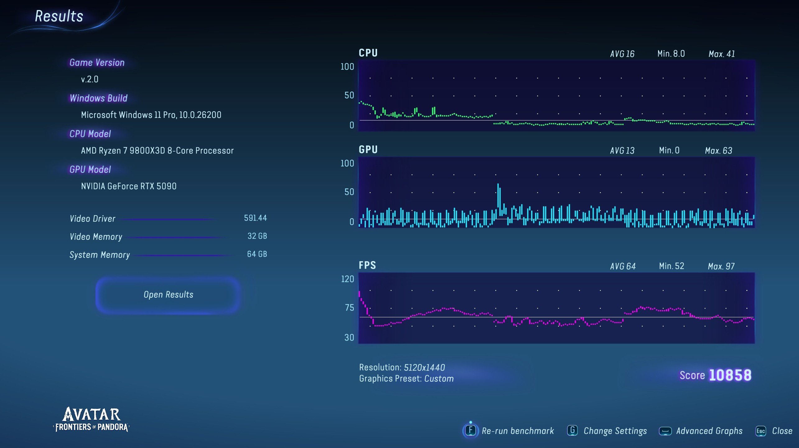The image size is (799, 448).
Task: Click the Resolution 5120x1440 text
Action: click(x=402, y=367)
